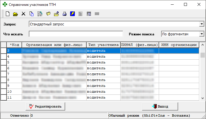The height and width of the screenshot is (119, 206).
Task: Open the help question-mark toolbar icon
Action: (x=89, y=14)
